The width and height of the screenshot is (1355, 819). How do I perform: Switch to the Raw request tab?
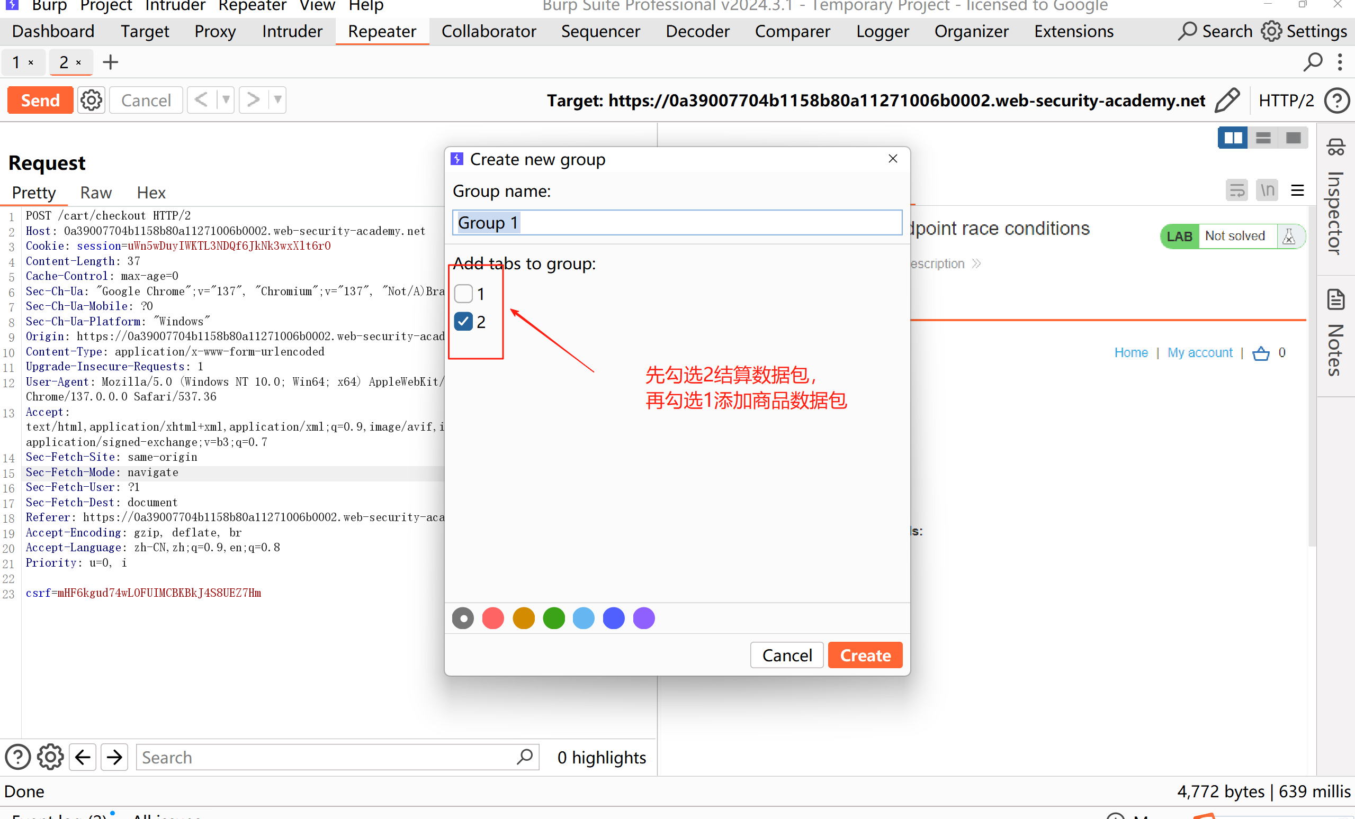[96, 193]
